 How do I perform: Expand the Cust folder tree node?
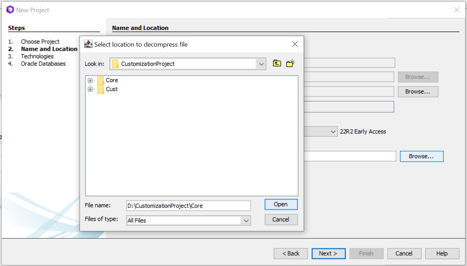(x=90, y=89)
